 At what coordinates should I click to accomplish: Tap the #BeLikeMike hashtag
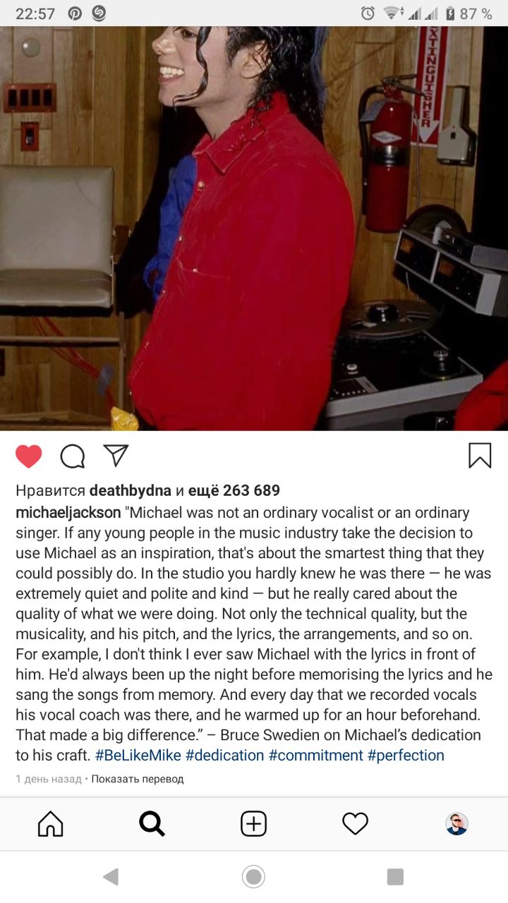click(138, 755)
